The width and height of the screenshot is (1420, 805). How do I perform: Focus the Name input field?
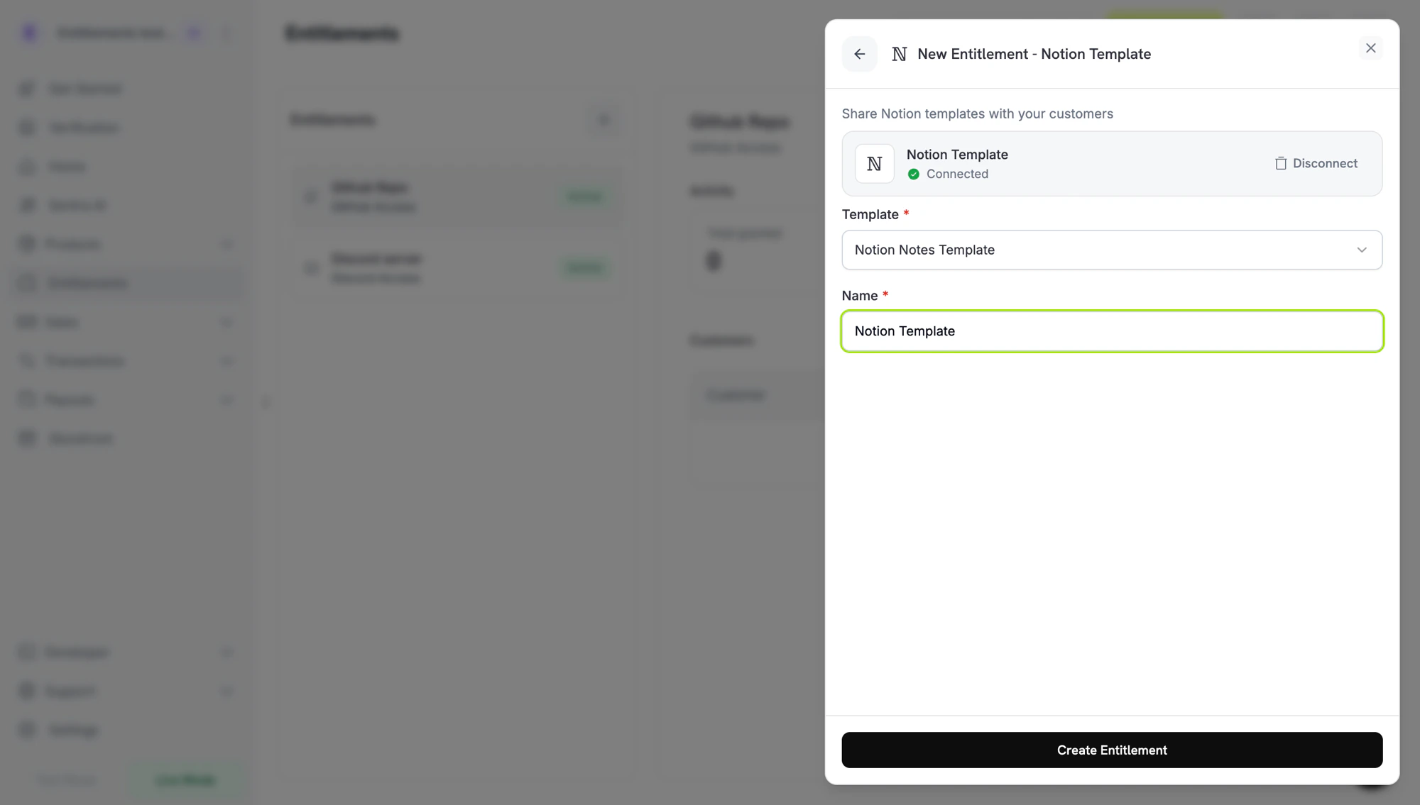1112,331
